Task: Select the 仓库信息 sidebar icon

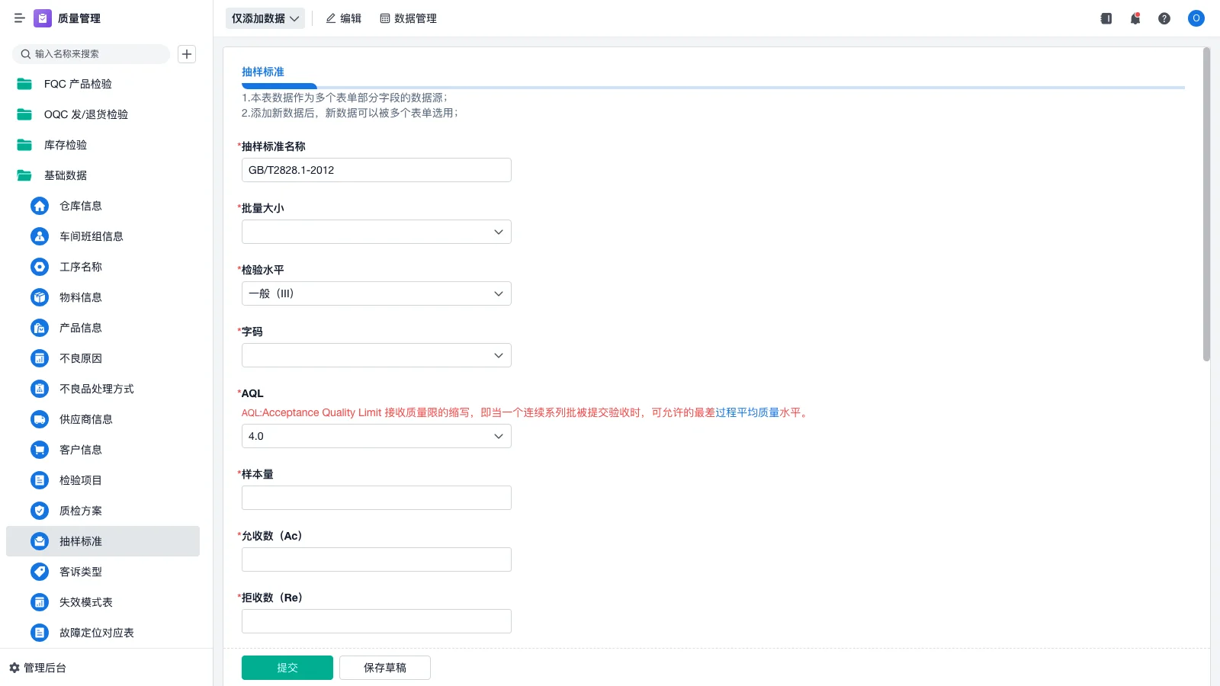Action: point(39,206)
